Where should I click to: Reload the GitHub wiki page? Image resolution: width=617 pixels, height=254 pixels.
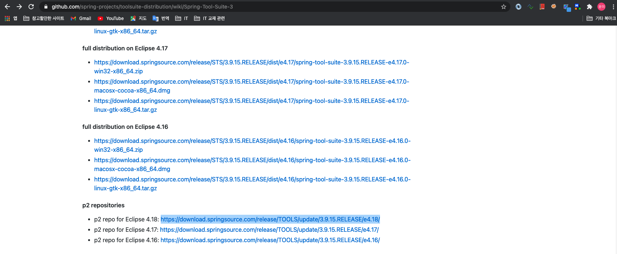coord(31,7)
